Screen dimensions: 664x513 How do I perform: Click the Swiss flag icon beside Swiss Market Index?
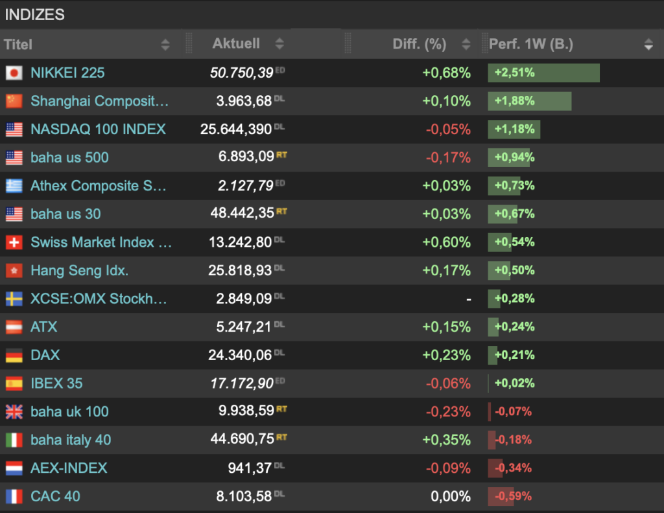point(14,242)
